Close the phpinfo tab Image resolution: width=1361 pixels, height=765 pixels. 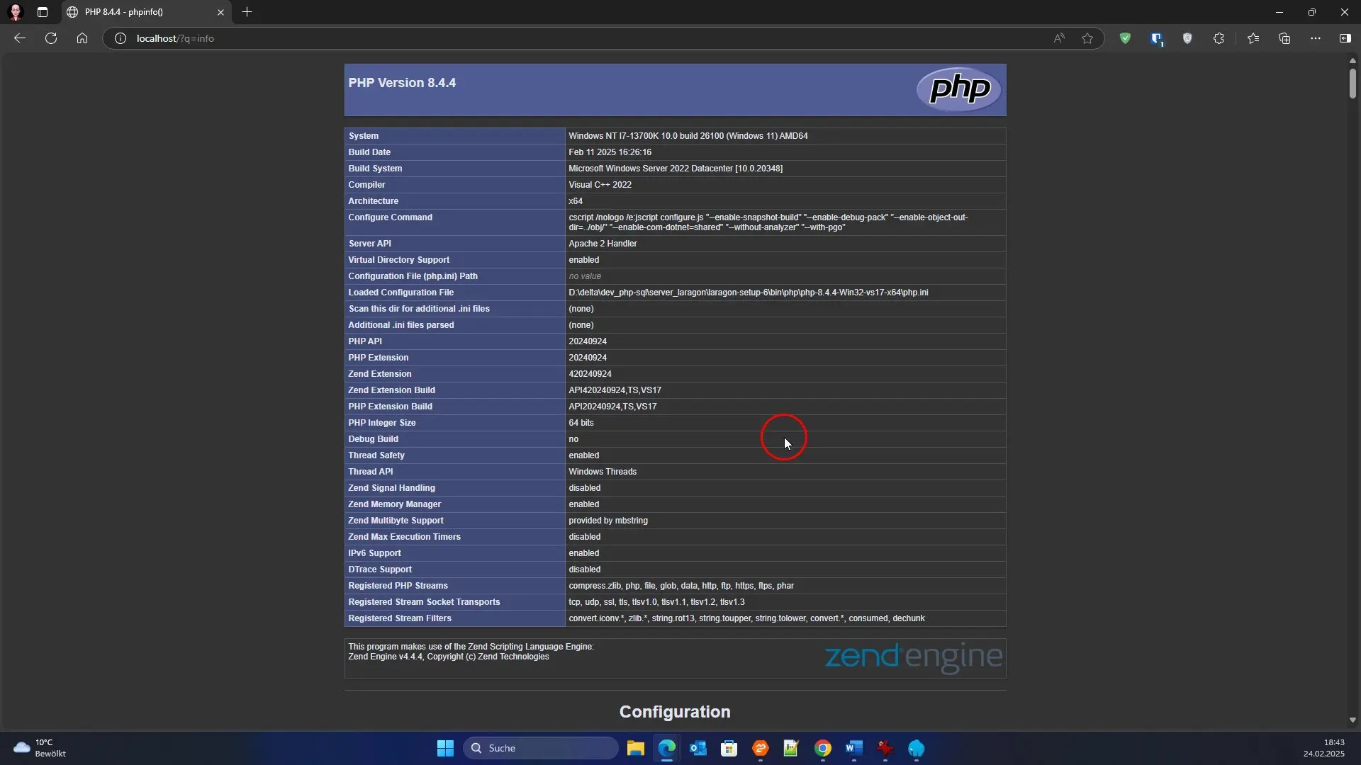click(220, 12)
